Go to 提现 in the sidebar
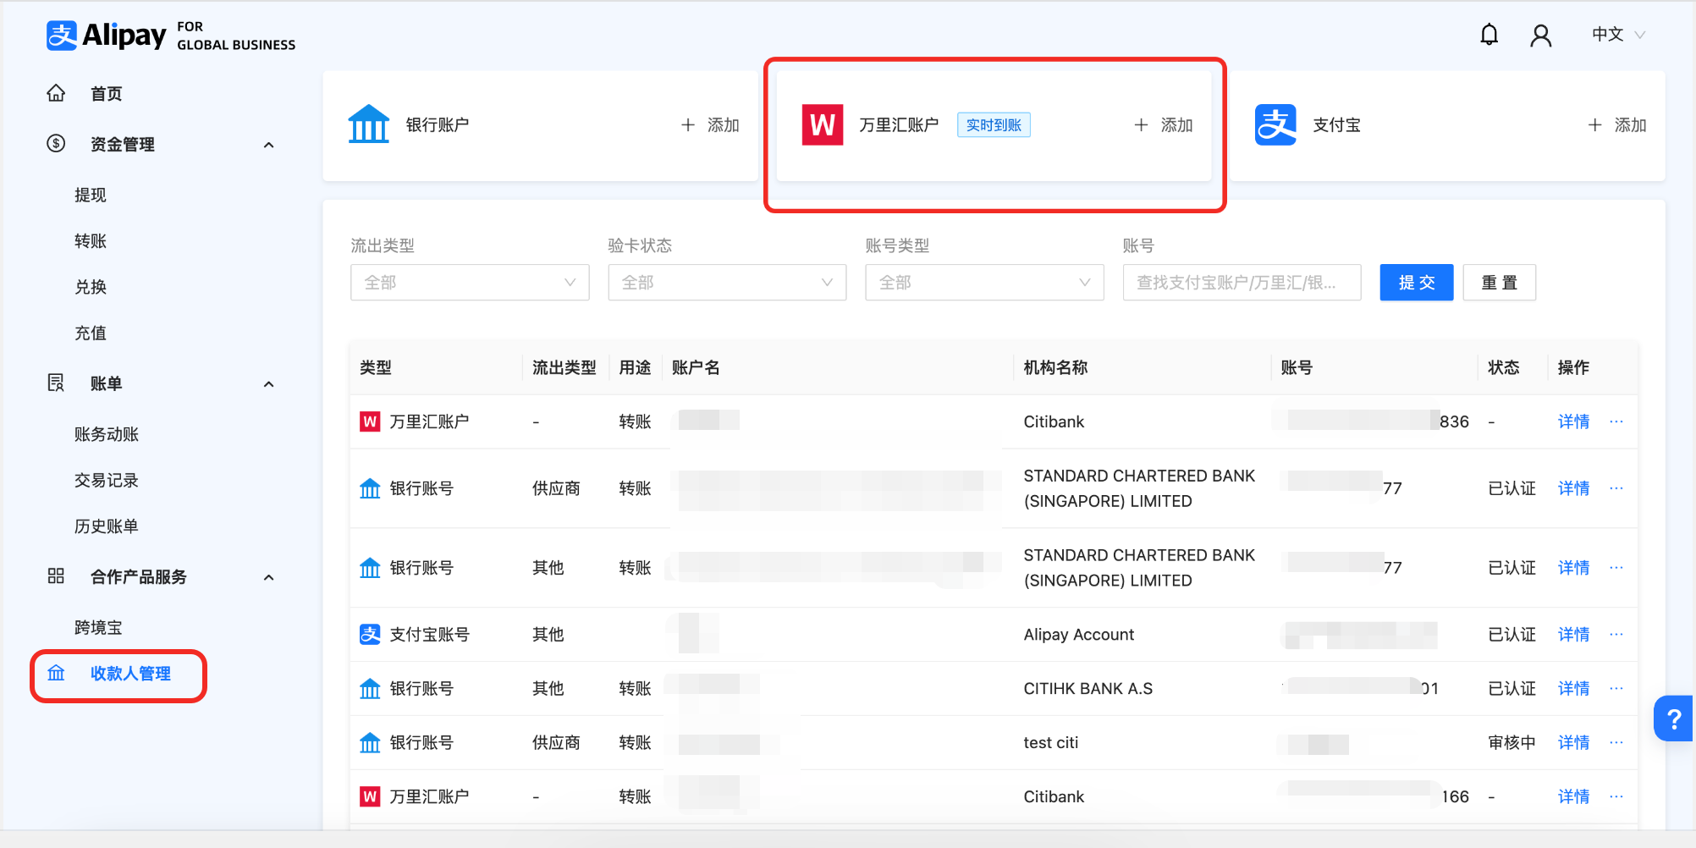Viewport: 1696px width, 848px height. pos(91,195)
